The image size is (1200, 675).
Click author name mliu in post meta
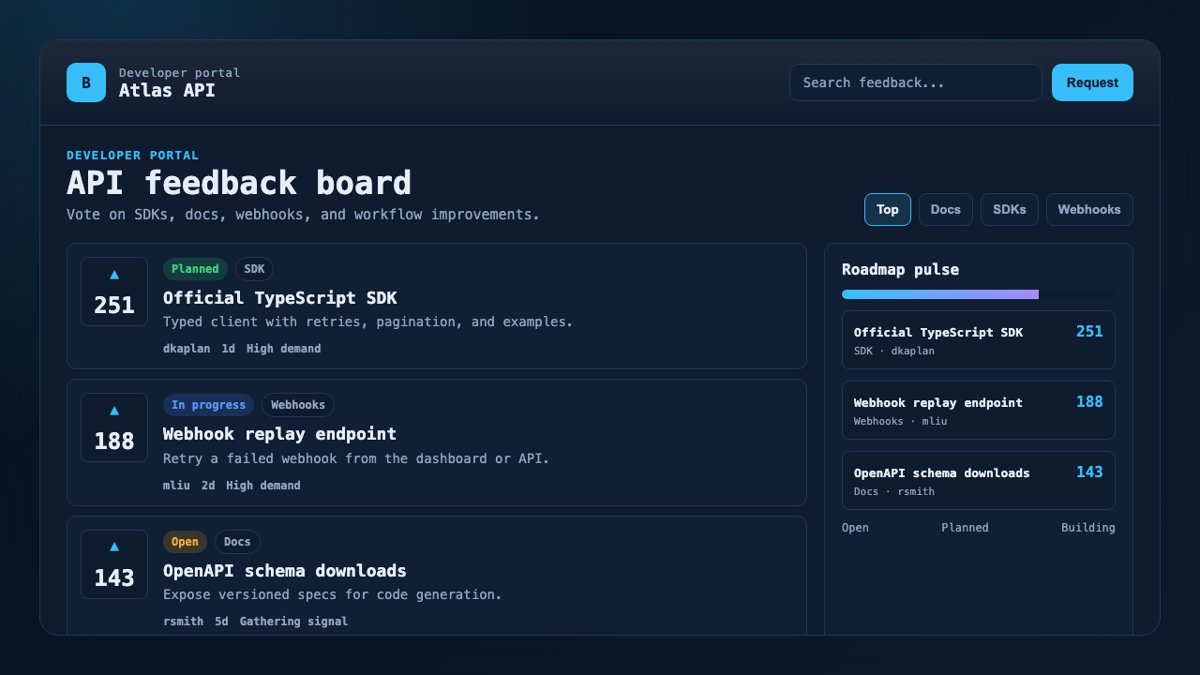pyautogui.click(x=176, y=486)
